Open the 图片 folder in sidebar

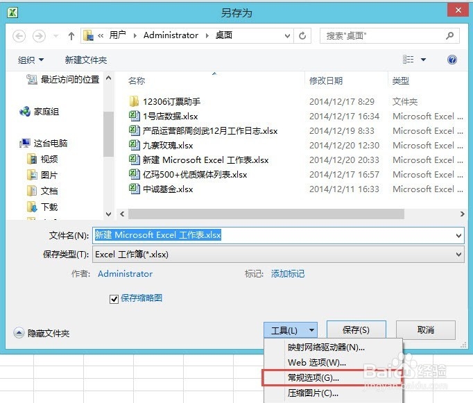pos(42,175)
